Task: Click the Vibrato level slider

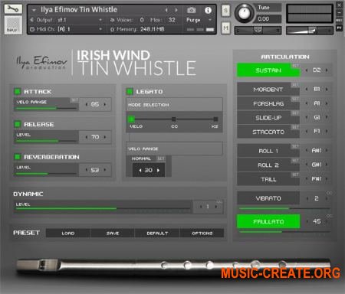Action: pos(284,208)
